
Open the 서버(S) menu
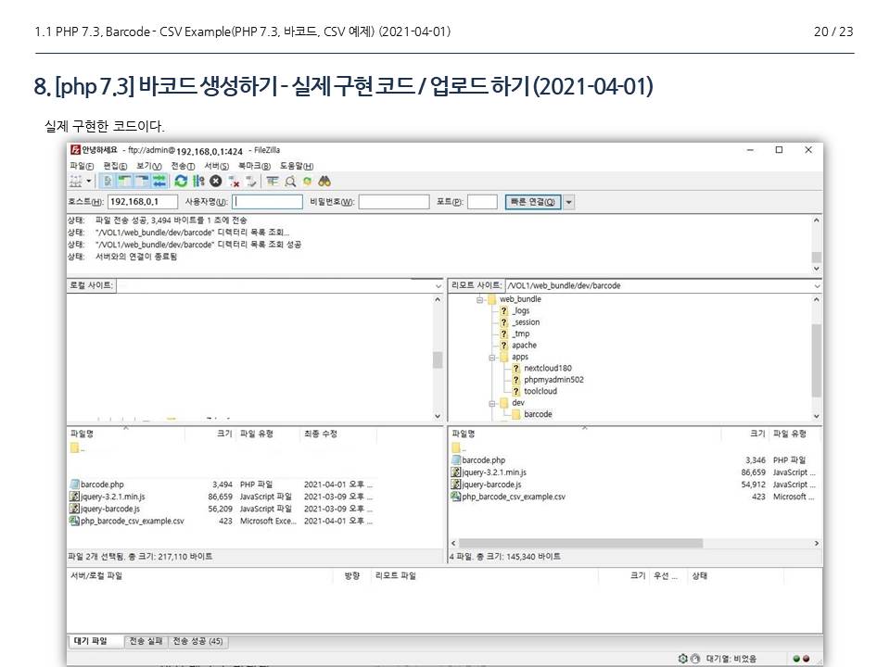coord(216,166)
